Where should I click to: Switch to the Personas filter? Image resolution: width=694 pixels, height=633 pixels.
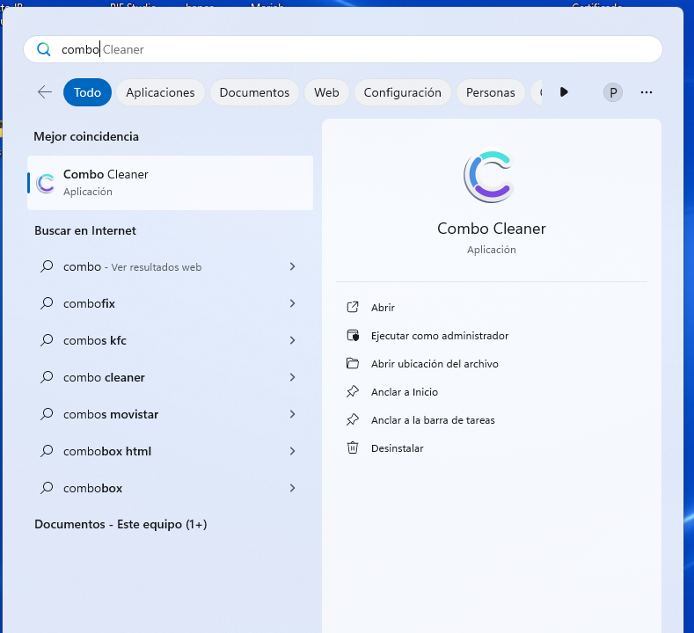(491, 92)
